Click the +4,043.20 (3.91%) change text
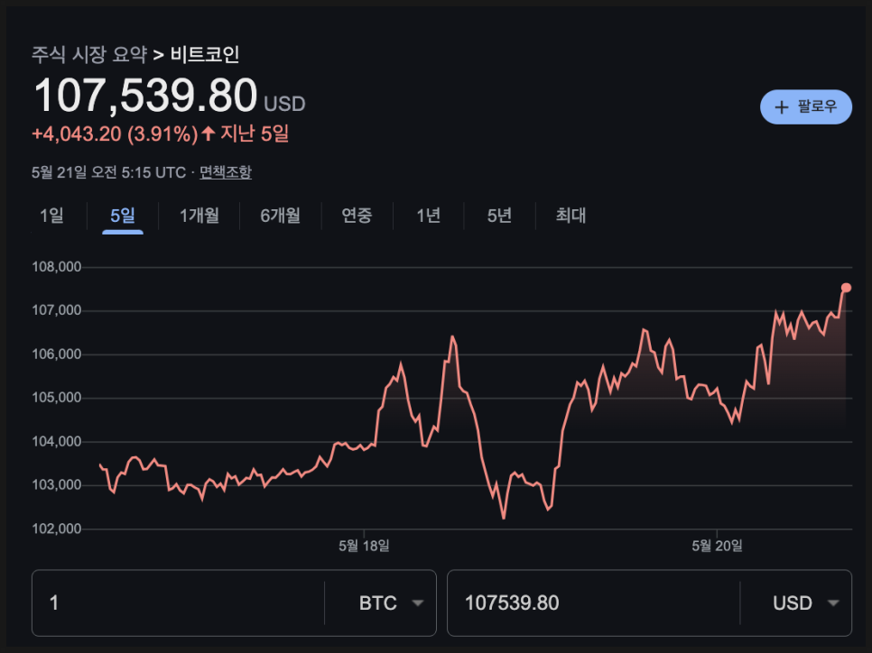Image resolution: width=872 pixels, height=653 pixels. coord(115,133)
